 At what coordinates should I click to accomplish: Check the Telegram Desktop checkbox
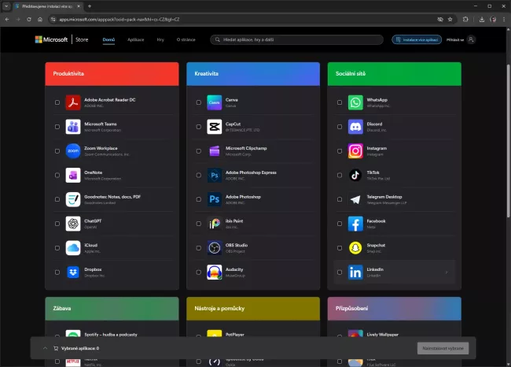point(340,199)
